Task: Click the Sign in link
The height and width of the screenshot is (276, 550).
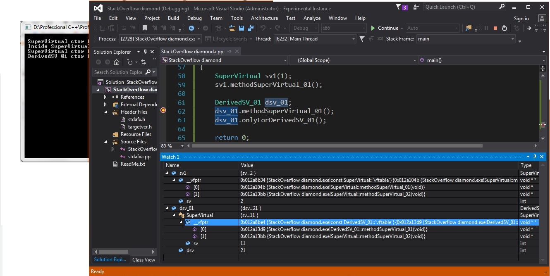Action: click(x=521, y=18)
